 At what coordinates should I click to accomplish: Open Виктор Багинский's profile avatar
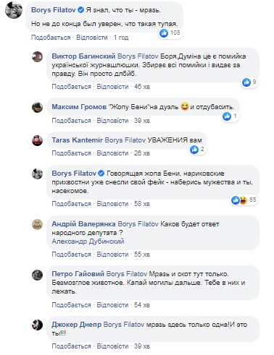[37, 56]
